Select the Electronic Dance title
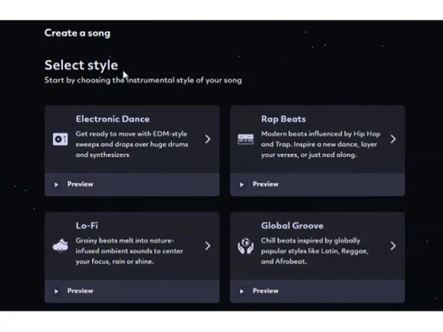This screenshot has height=332, width=443. (113, 119)
